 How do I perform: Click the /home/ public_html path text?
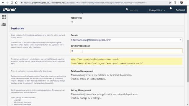[x=107, y=63]
